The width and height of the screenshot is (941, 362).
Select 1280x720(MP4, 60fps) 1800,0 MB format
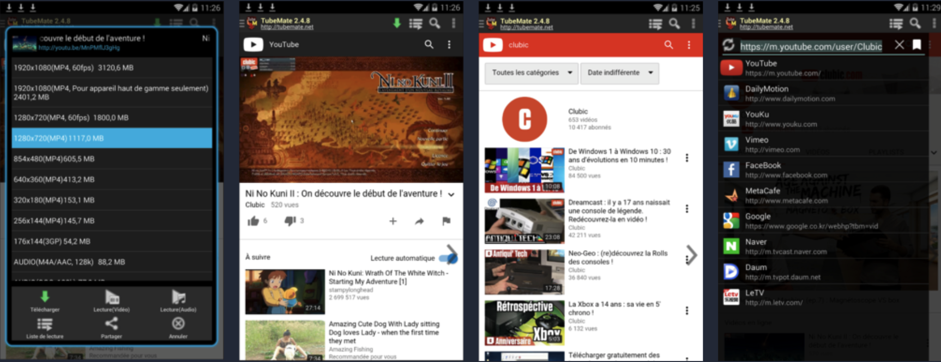[x=112, y=117]
